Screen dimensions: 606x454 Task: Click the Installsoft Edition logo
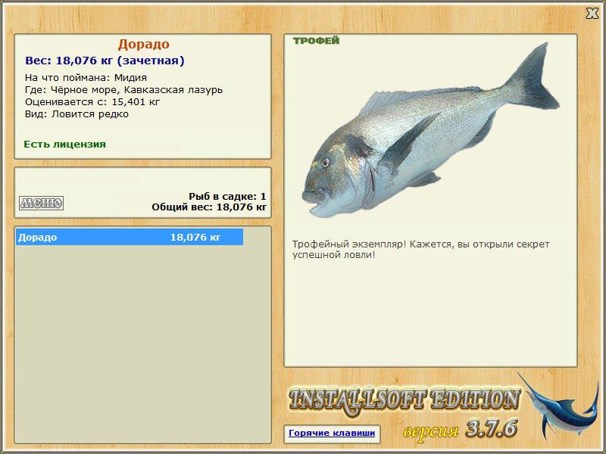[x=405, y=402]
